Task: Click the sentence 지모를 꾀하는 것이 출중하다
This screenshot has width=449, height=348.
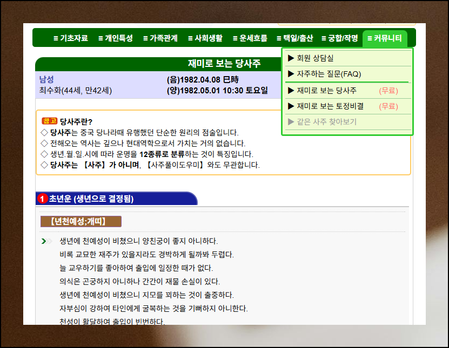Action: coord(146,295)
